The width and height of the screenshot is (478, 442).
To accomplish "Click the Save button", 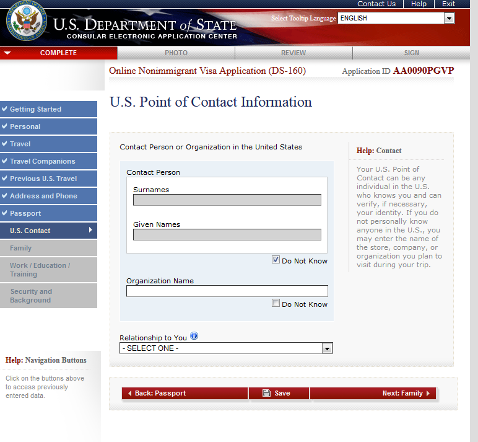I will pyautogui.click(x=279, y=393).
